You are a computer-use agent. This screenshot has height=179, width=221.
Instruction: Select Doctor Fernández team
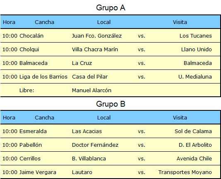[95, 145]
